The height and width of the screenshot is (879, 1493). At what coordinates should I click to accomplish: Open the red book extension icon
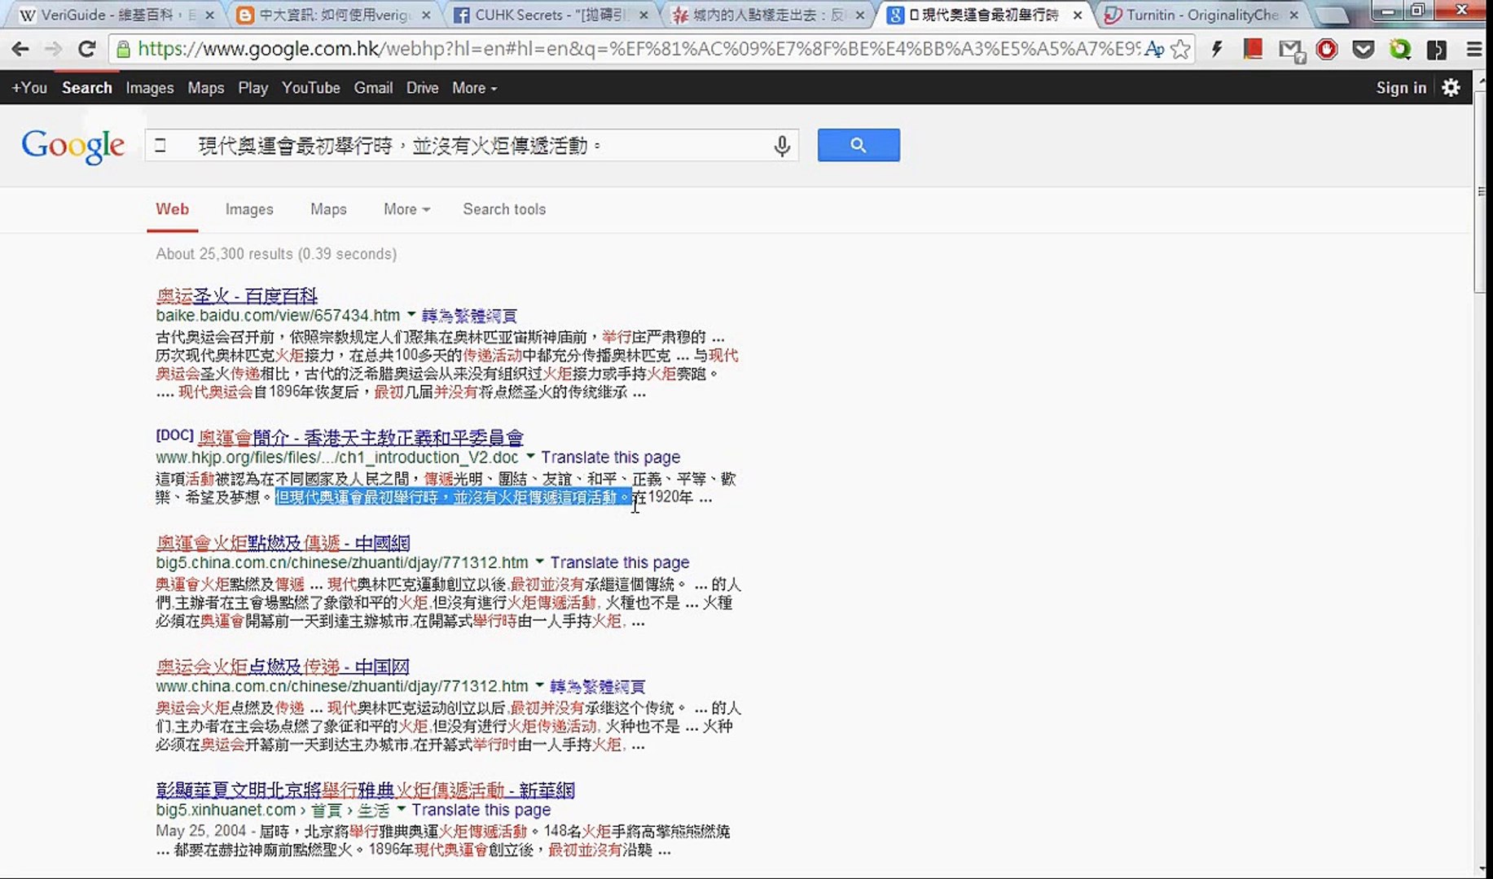[1253, 50]
